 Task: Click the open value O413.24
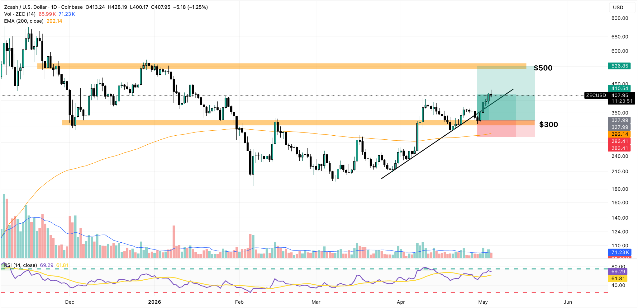tap(95, 7)
